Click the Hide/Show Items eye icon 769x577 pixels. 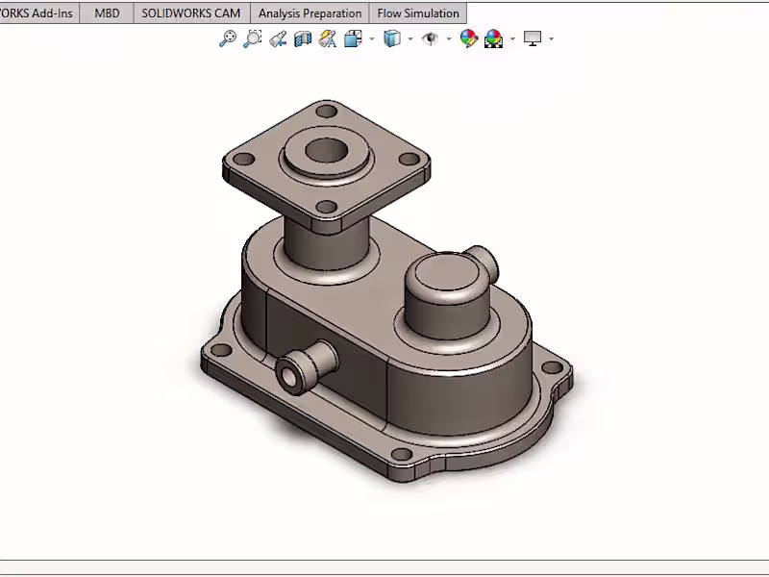(430, 38)
